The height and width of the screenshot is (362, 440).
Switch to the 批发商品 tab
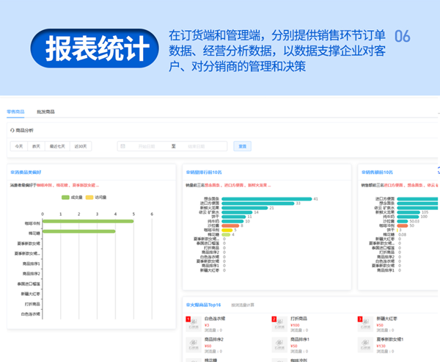pos(45,112)
